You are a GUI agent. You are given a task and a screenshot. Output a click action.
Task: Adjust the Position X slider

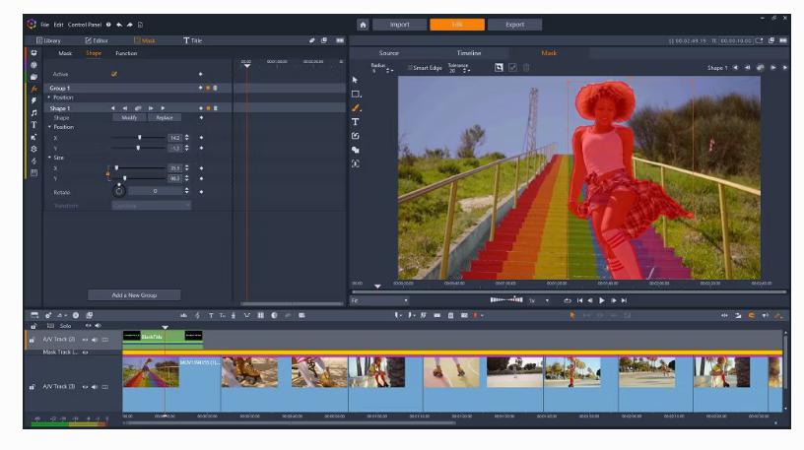139,138
